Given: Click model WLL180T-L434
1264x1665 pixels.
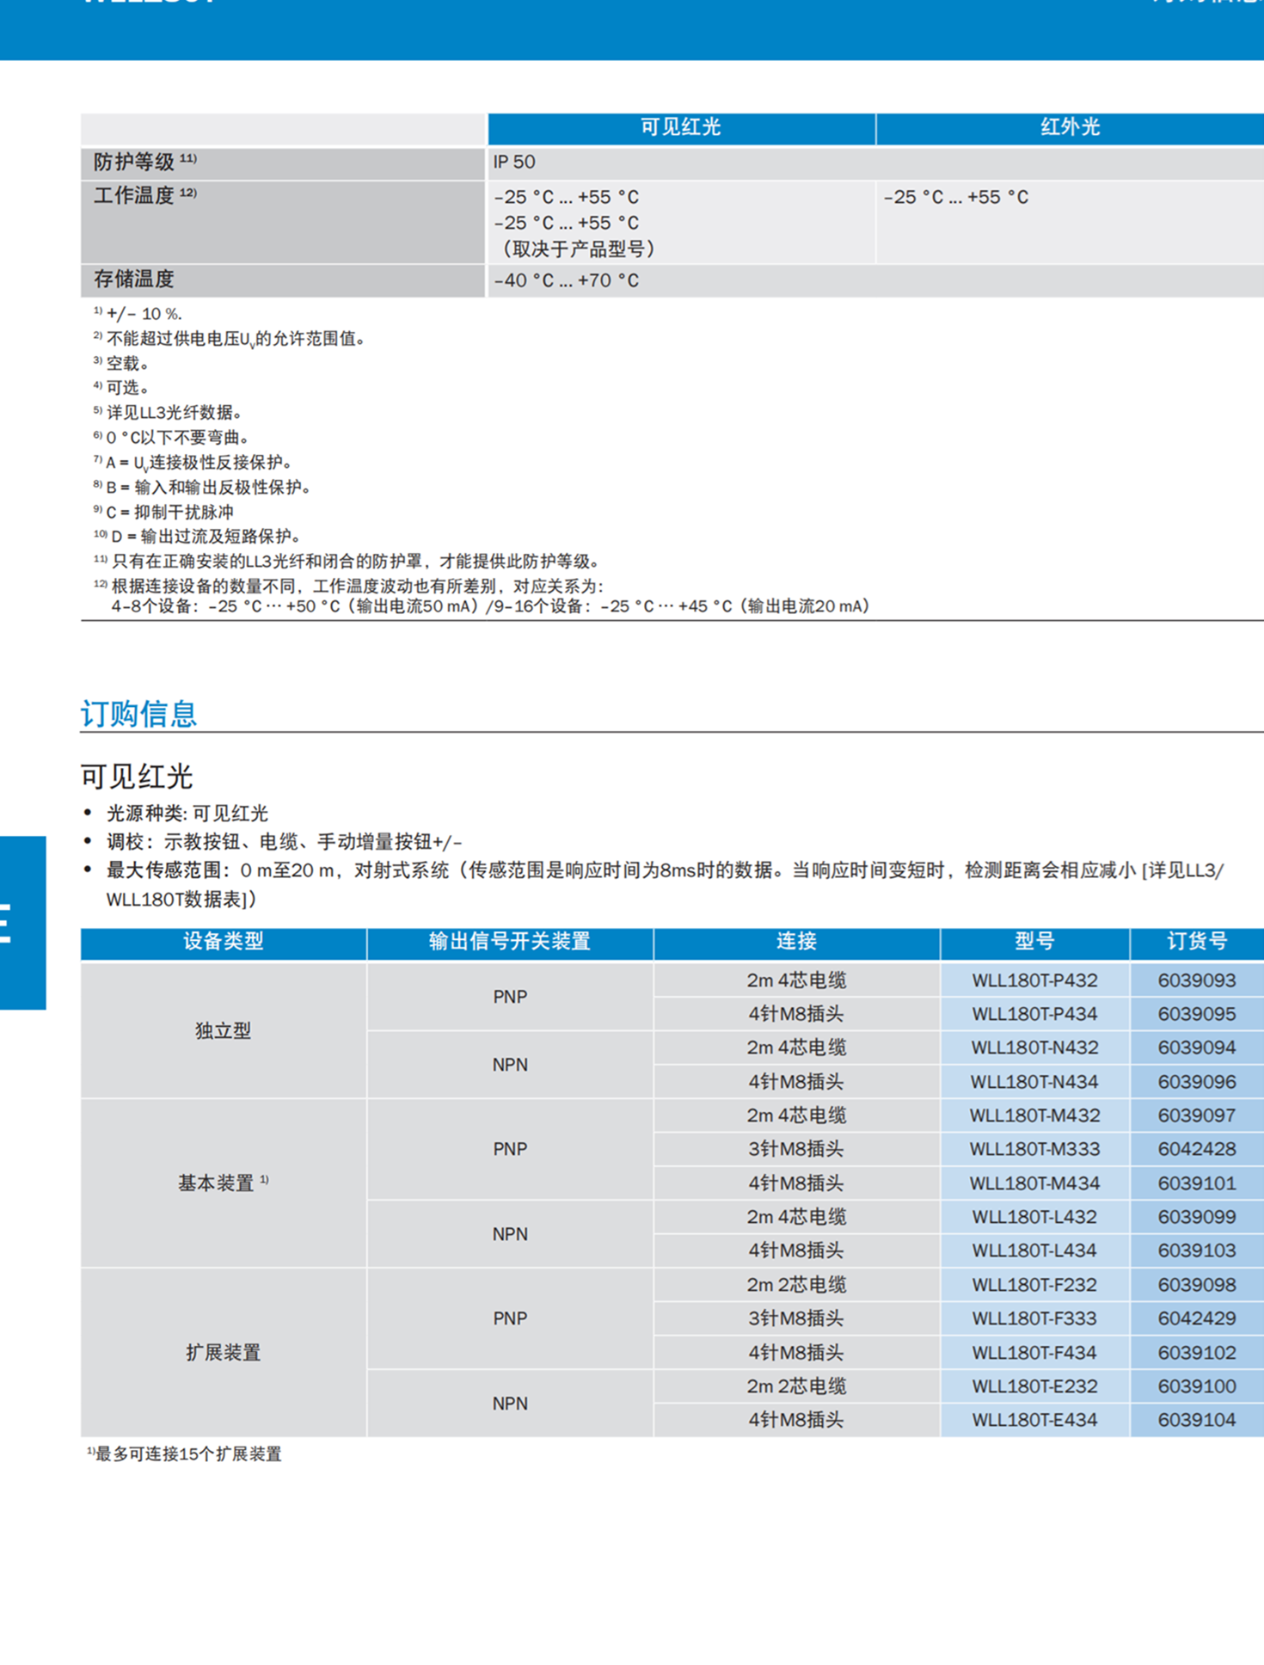Looking at the screenshot, I should coord(1035,1250).
